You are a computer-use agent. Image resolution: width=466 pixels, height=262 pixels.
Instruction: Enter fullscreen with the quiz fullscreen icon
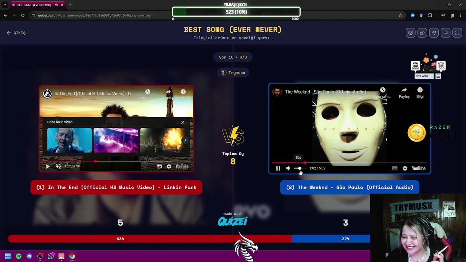pos(457,33)
